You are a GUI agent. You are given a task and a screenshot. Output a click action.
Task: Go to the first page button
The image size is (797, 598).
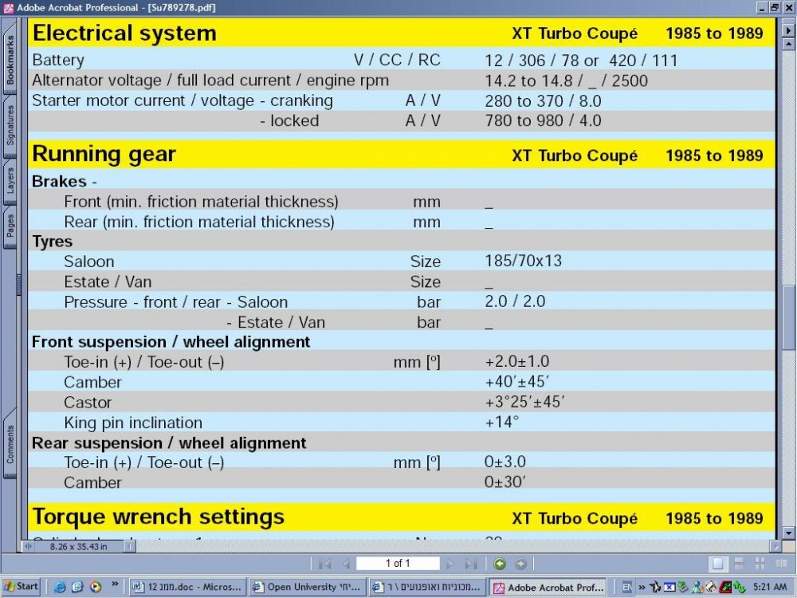(324, 564)
